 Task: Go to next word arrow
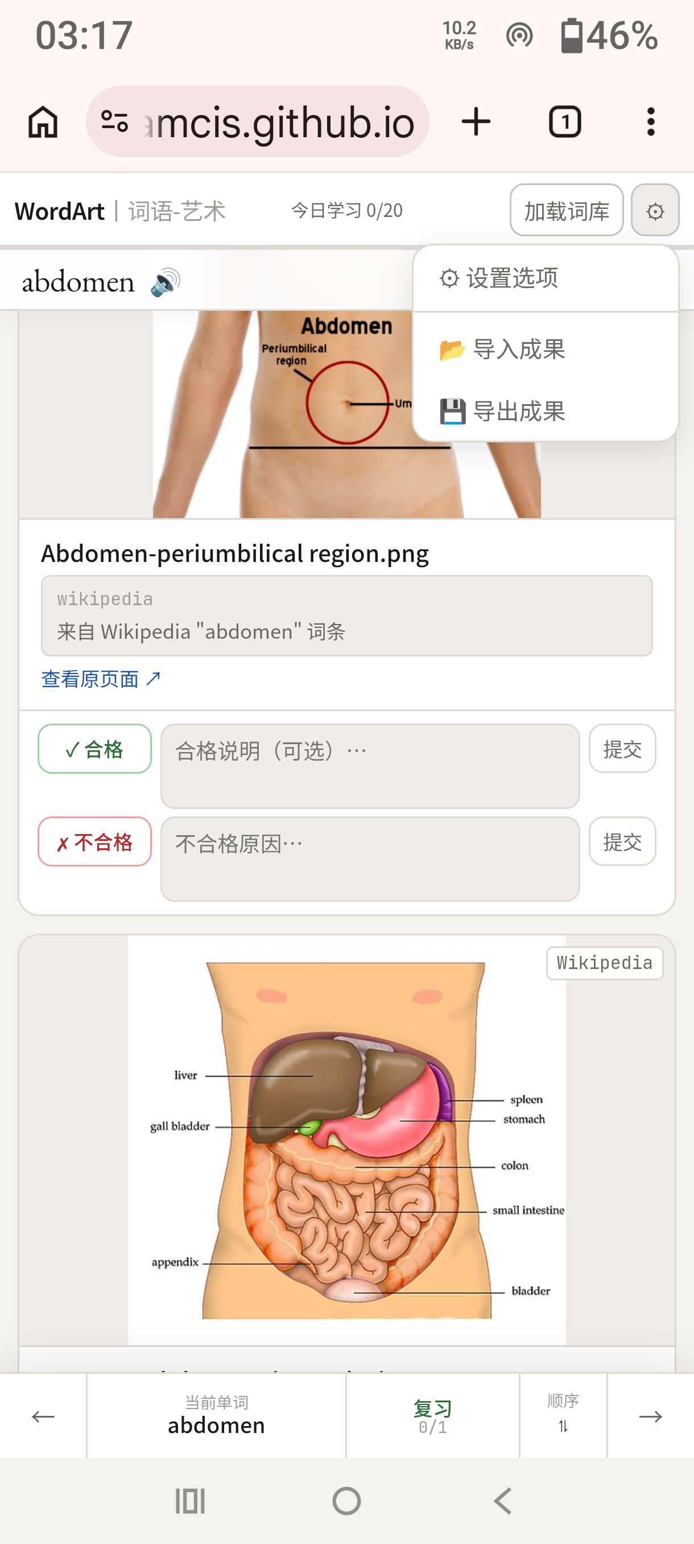[651, 1416]
